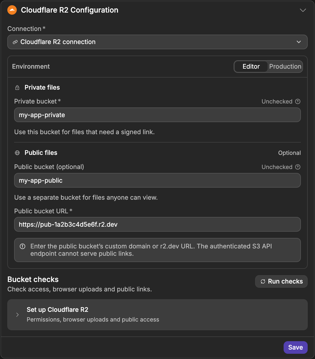Collapse the Cloudflare R2 Configuration panel chevron

coord(303,10)
